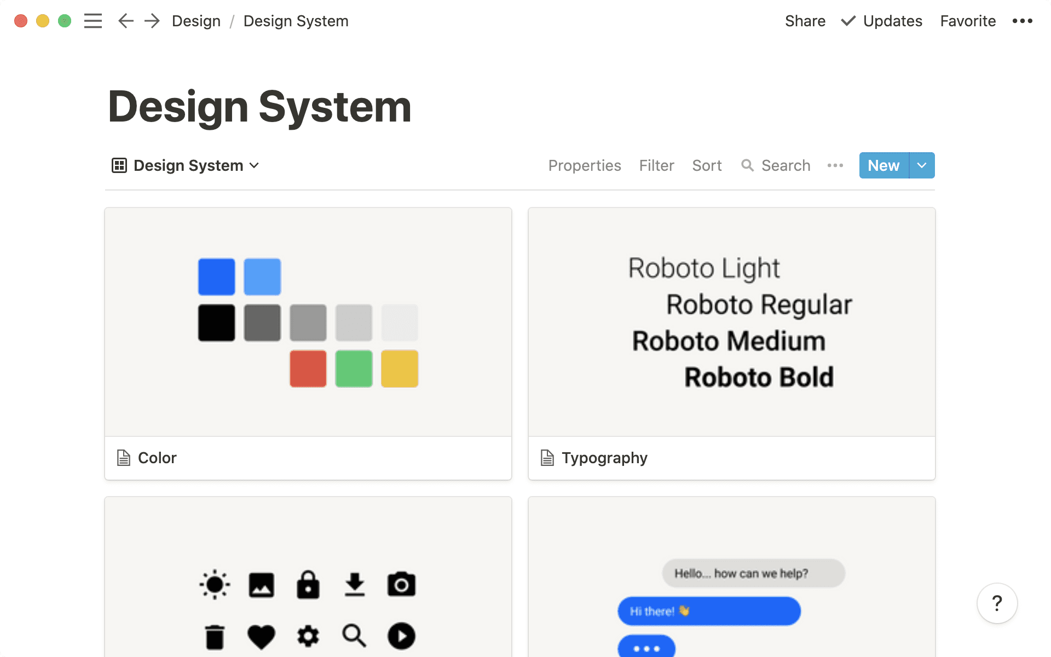Click the New button
The image size is (1051, 657).
coord(883,165)
